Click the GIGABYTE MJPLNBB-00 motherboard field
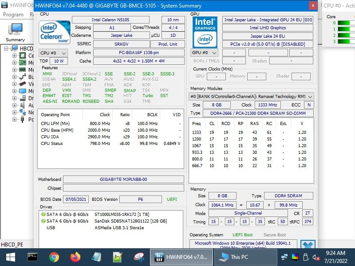 123,180
